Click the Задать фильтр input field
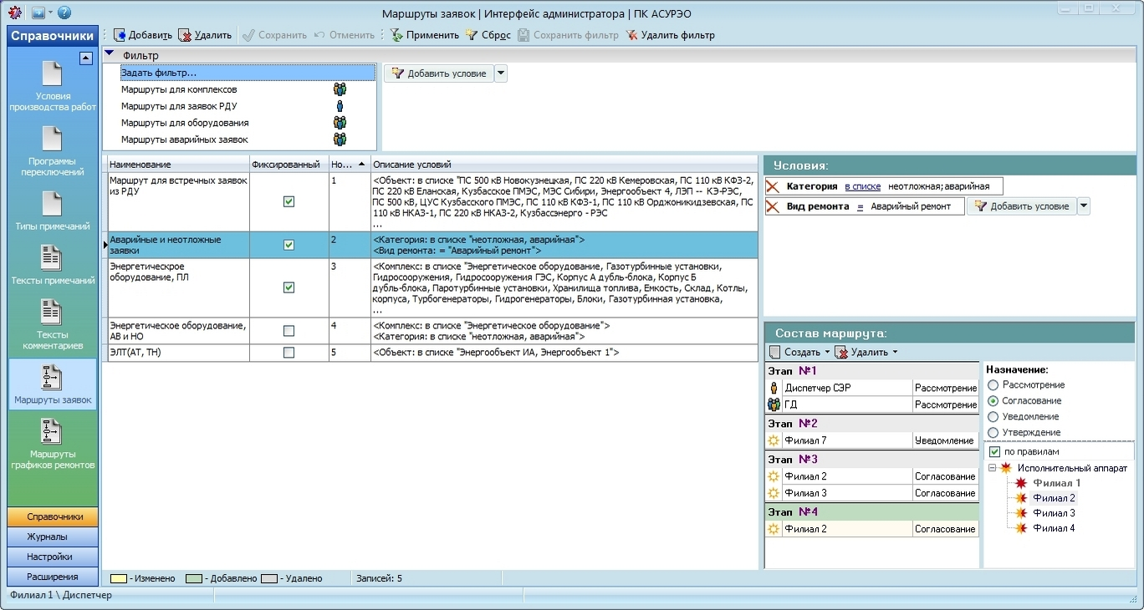Viewport: 1144px width, 610px height. [247, 74]
